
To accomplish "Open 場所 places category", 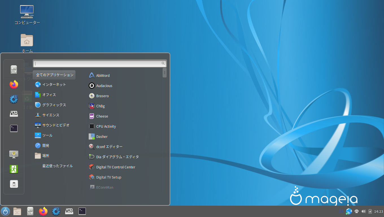I will [x=42, y=156].
